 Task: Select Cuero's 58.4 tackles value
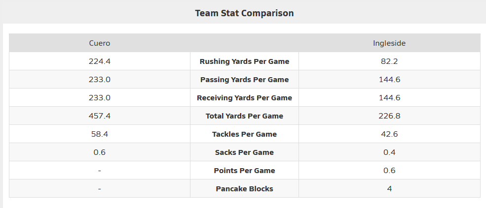(x=99, y=134)
